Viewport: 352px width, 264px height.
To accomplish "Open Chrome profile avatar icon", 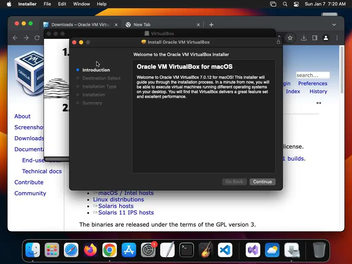I will click(326, 38).
